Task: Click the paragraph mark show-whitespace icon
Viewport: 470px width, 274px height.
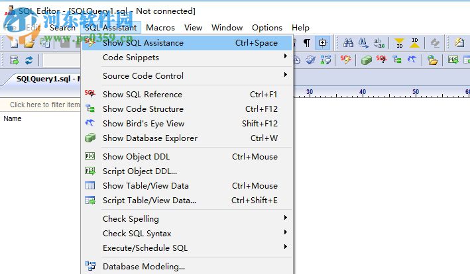Action: point(307,43)
